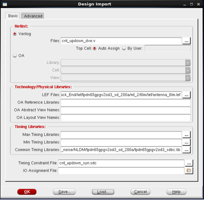
Task: Click the OA Layout View Names field
Action: click(126, 118)
